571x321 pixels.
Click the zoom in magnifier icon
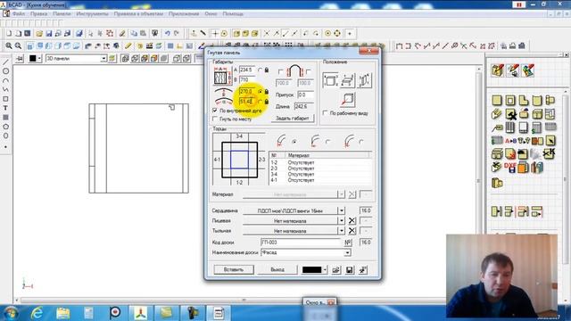click(9, 45)
